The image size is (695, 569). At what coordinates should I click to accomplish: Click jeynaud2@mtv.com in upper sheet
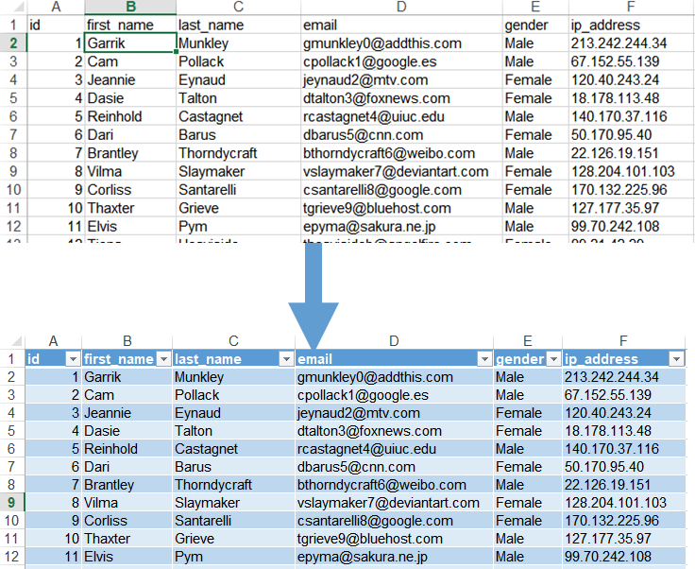coord(365,79)
